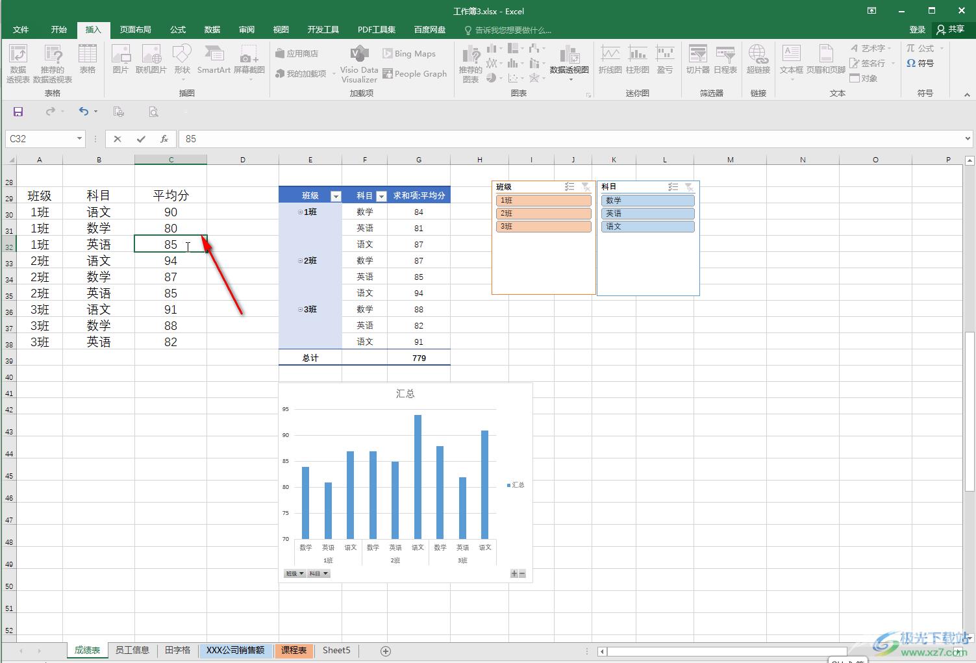Toggle multi-select in 班级 slicer

click(569, 187)
